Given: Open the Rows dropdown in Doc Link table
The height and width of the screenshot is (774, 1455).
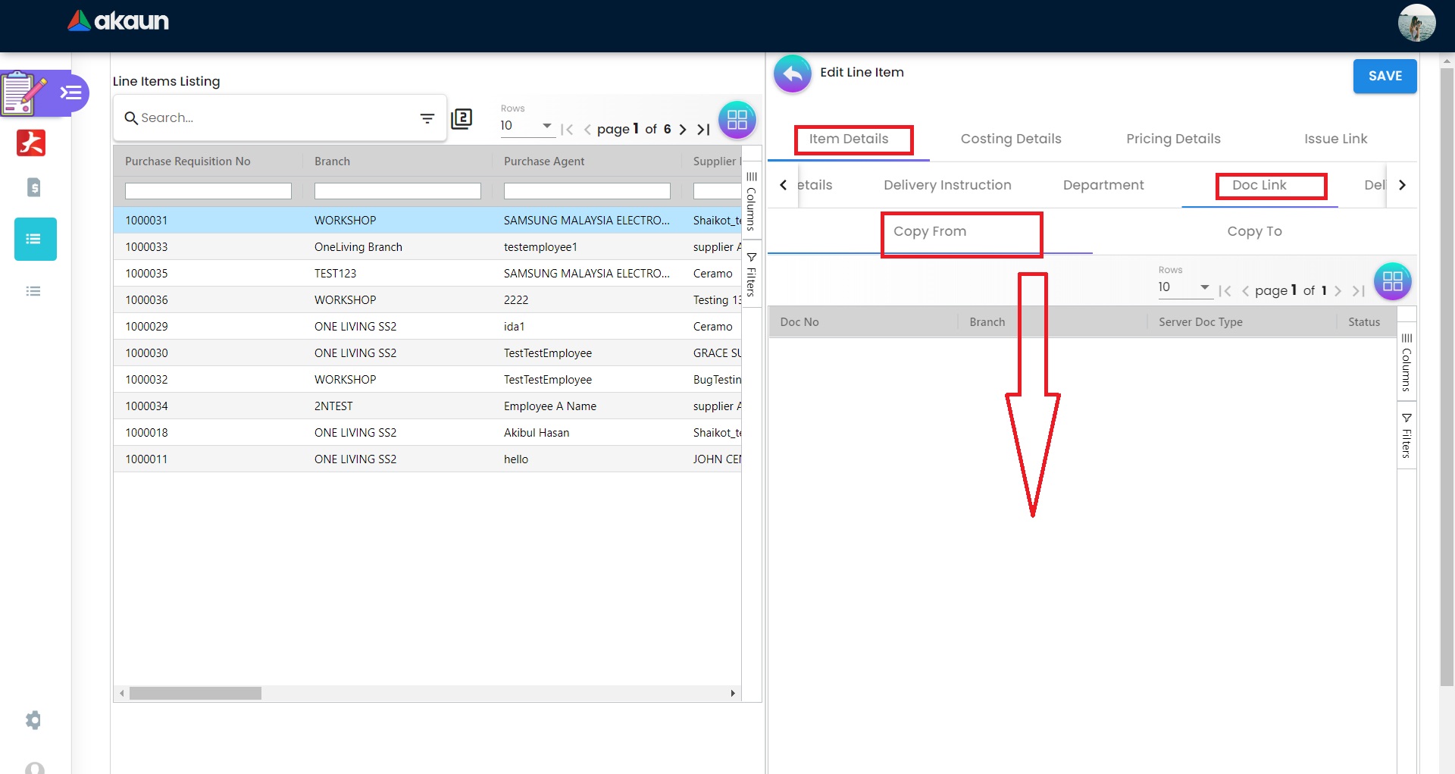Looking at the screenshot, I should [1184, 287].
